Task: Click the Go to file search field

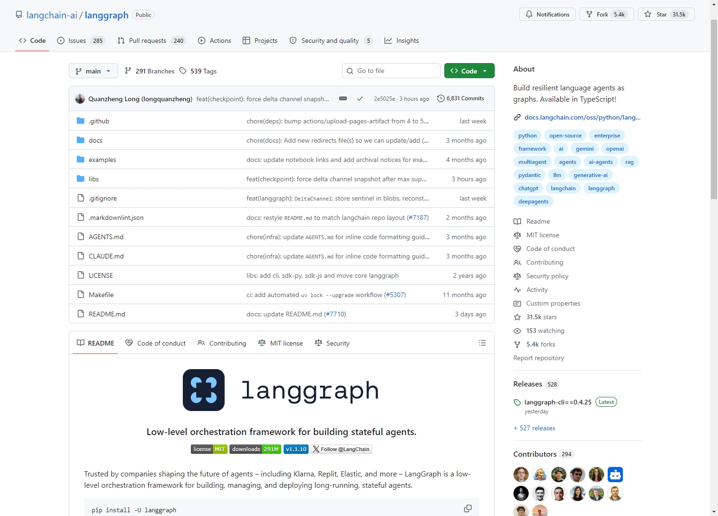Action: [x=391, y=71]
